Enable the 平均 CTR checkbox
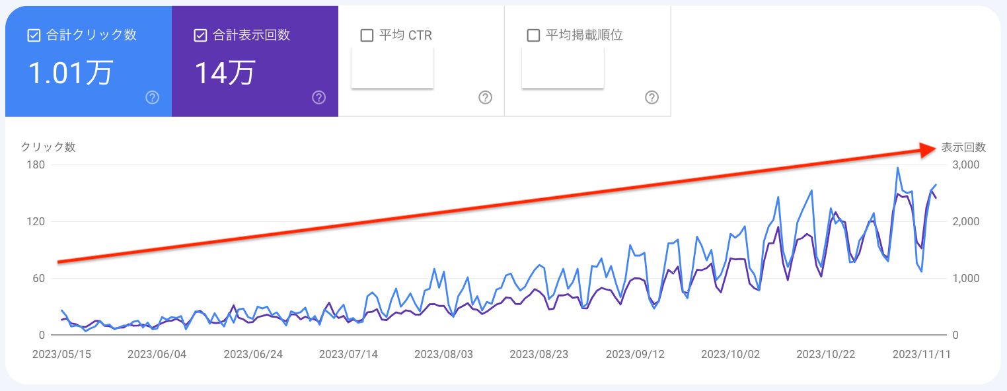1007x391 pixels. click(x=367, y=35)
